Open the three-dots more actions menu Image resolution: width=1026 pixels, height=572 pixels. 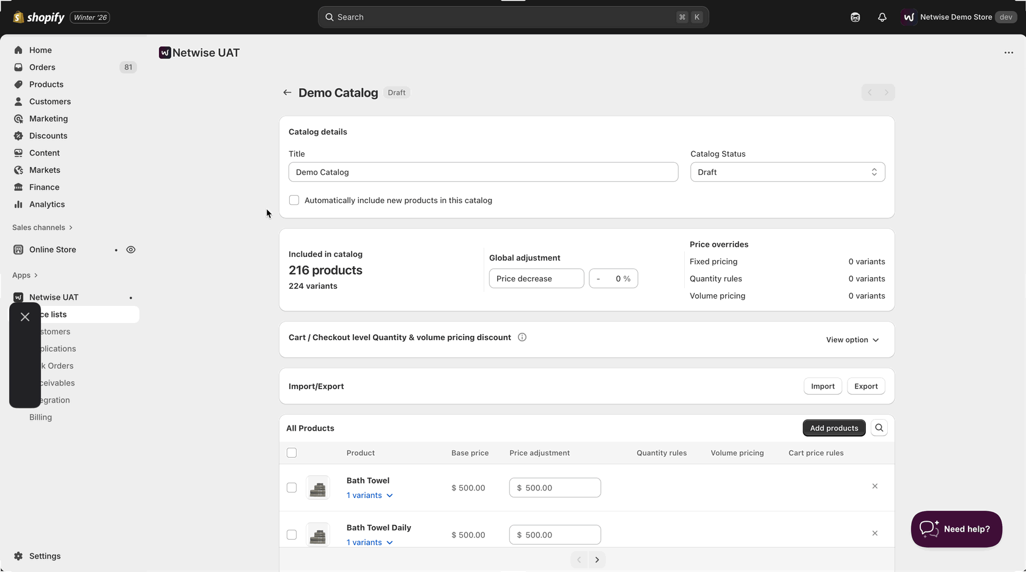pyautogui.click(x=1008, y=53)
